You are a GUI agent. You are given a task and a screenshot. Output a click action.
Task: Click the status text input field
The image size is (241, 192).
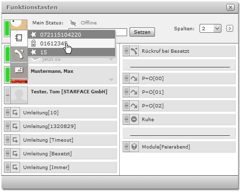[121, 32]
